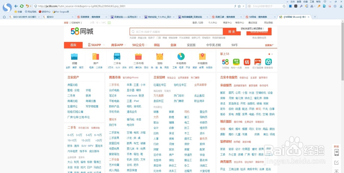This screenshot has height=173, width=344.
Task: Click the 中华英才网 navigation item
Action: click(213, 45)
